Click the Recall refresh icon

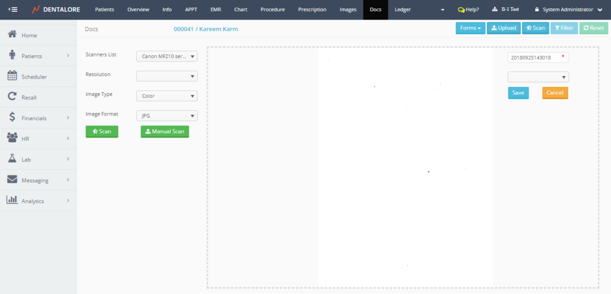pyautogui.click(x=12, y=96)
